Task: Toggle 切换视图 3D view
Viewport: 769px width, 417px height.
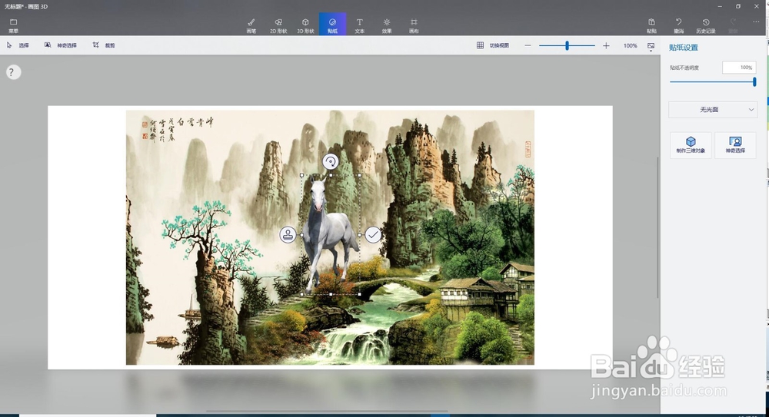Action: [x=493, y=45]
